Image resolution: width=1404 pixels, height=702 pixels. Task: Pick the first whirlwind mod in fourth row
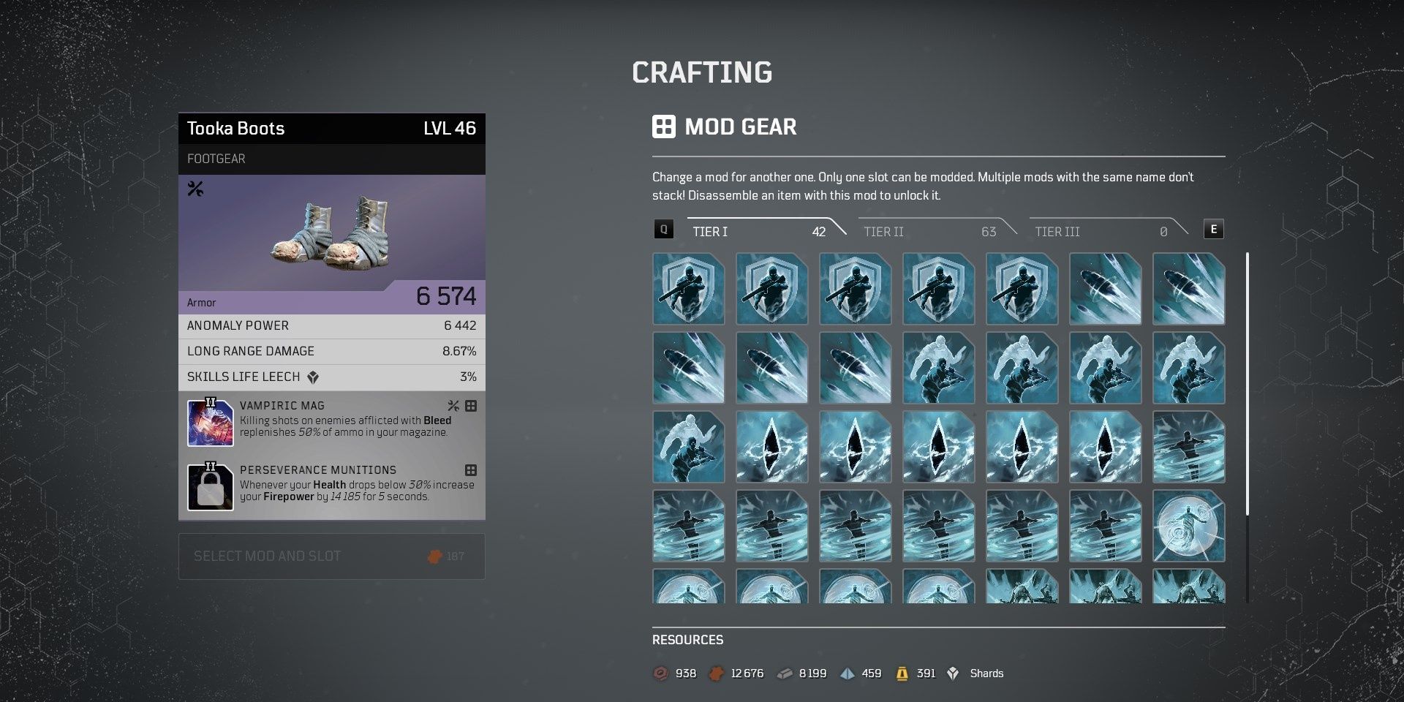coord(688,526)
